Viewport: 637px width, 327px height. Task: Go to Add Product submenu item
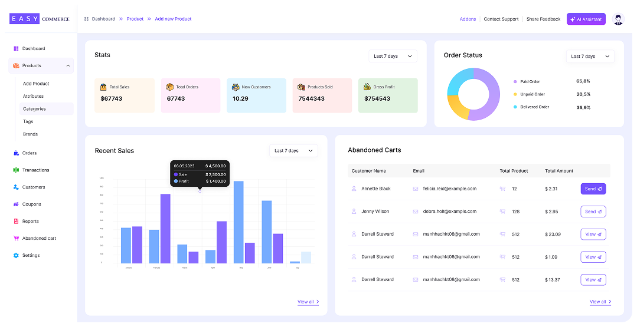click(36, 84)
